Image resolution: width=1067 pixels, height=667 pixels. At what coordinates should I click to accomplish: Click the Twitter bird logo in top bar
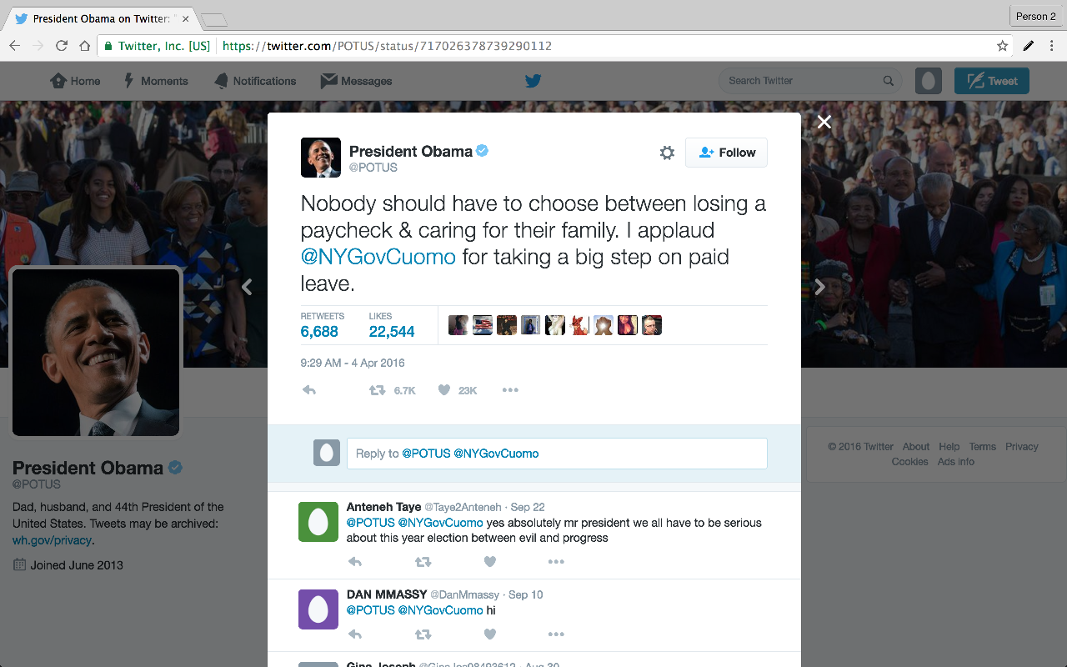[533, 81]
